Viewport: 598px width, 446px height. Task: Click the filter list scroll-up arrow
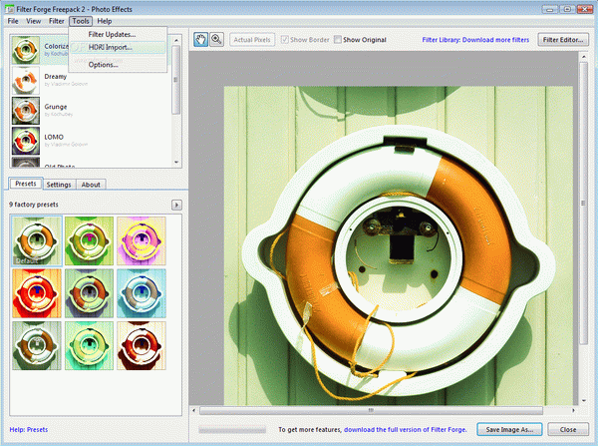(176, 40)
